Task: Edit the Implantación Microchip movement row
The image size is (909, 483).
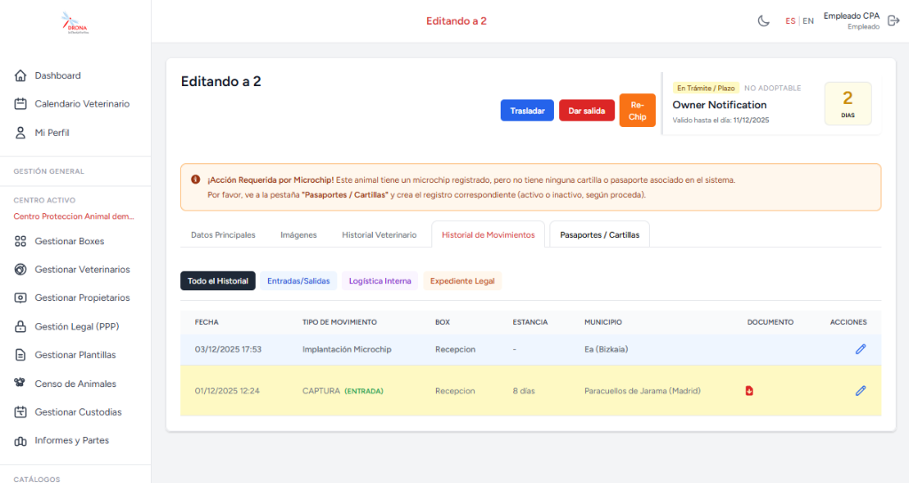Action: 860,349
